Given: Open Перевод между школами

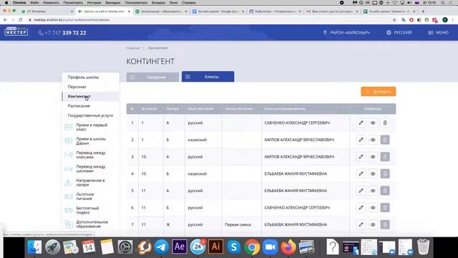Looking at the screenshot, I should click(x=91, y=169).
